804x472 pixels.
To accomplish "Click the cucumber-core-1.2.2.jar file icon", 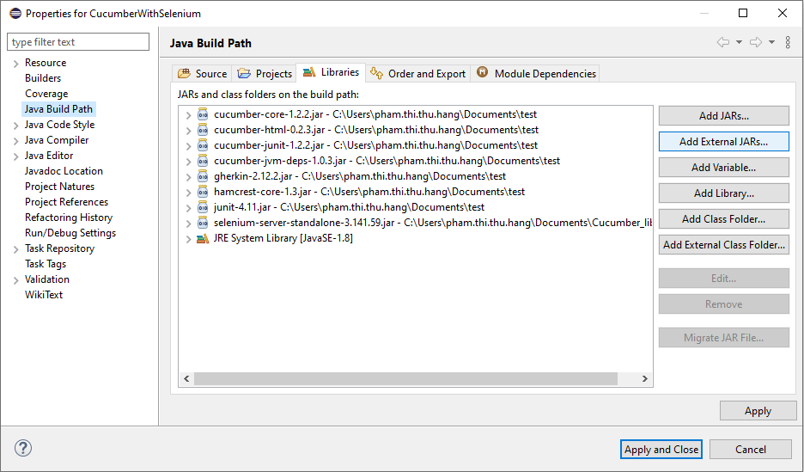I will (x=203, y=114).
